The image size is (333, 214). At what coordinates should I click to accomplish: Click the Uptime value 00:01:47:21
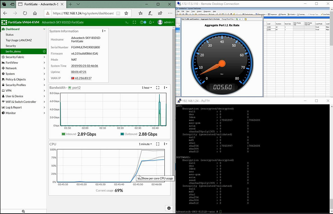(x=79, y=72)
